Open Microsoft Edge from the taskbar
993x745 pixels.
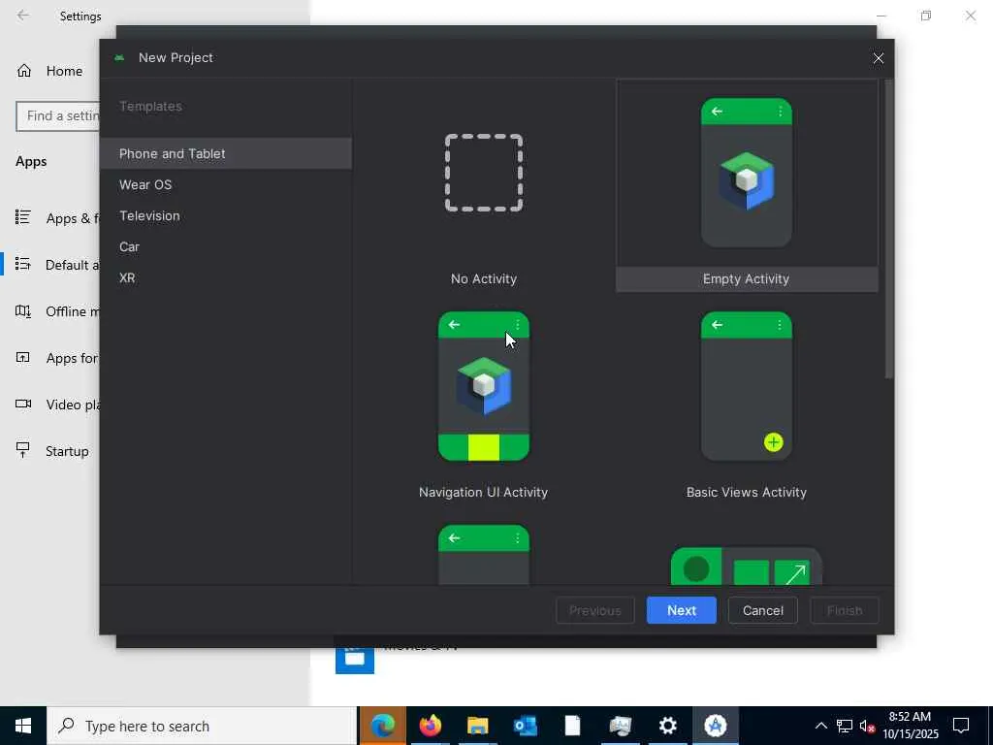[x=382, y=726]
